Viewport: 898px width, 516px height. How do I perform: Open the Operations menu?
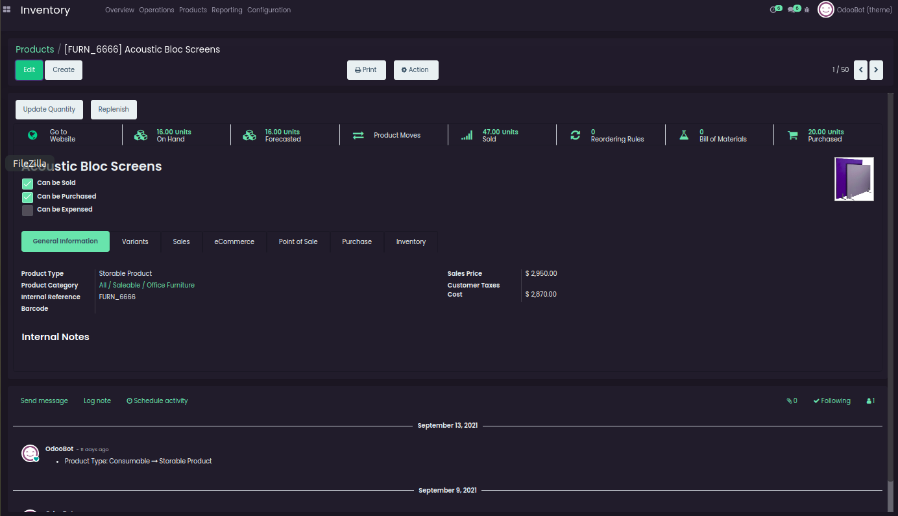click(x=156, y=10)
